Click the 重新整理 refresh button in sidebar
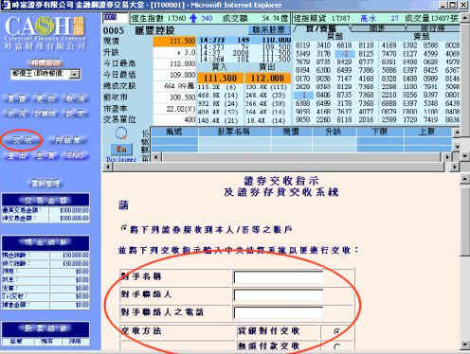 [x=45, y=183]
